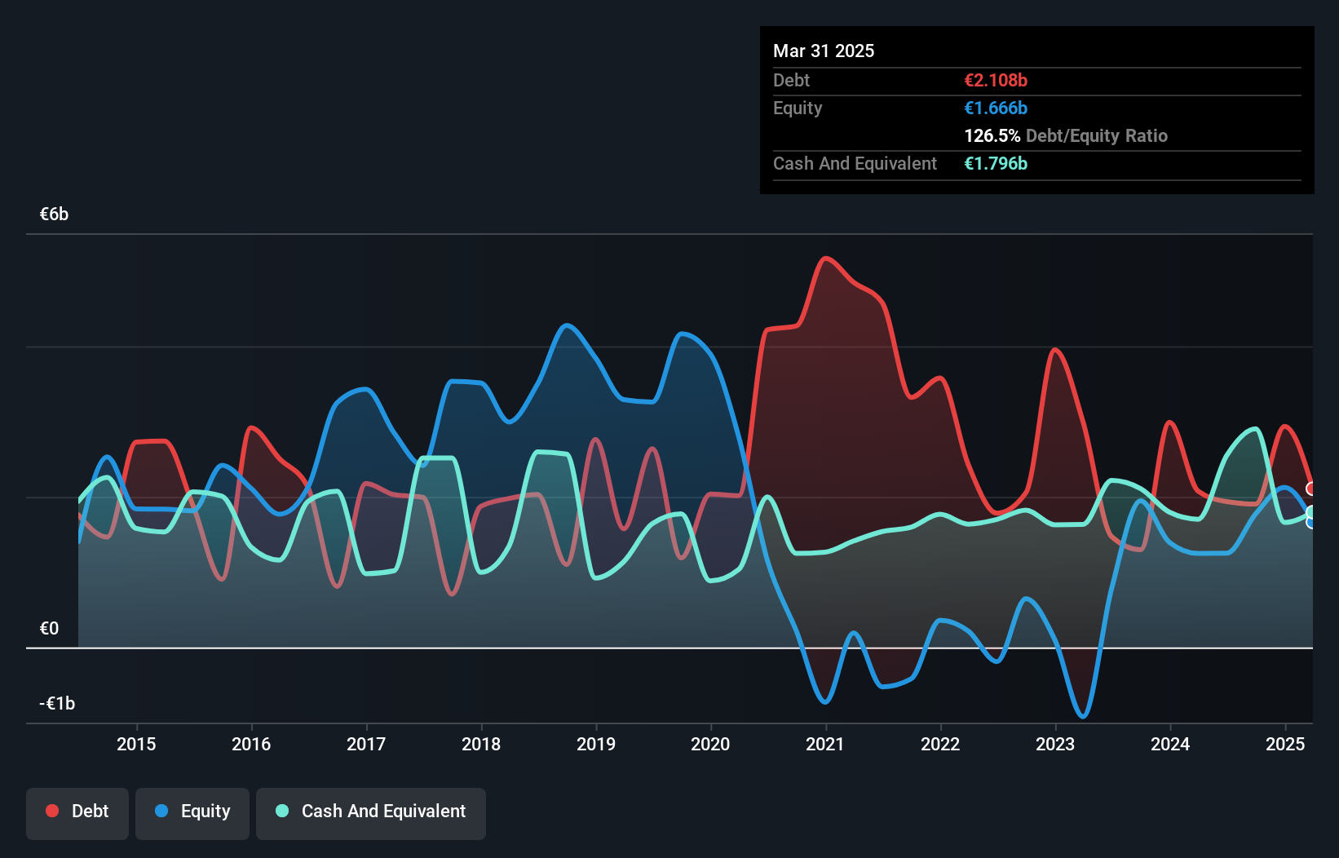This screenshot has width=1339, height=858.
Task: Click the Cash And Equivalent label in tooltip
Action: click(x=855, y=163)
